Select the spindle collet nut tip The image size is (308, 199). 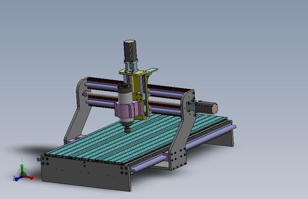[x=128, y=130]
